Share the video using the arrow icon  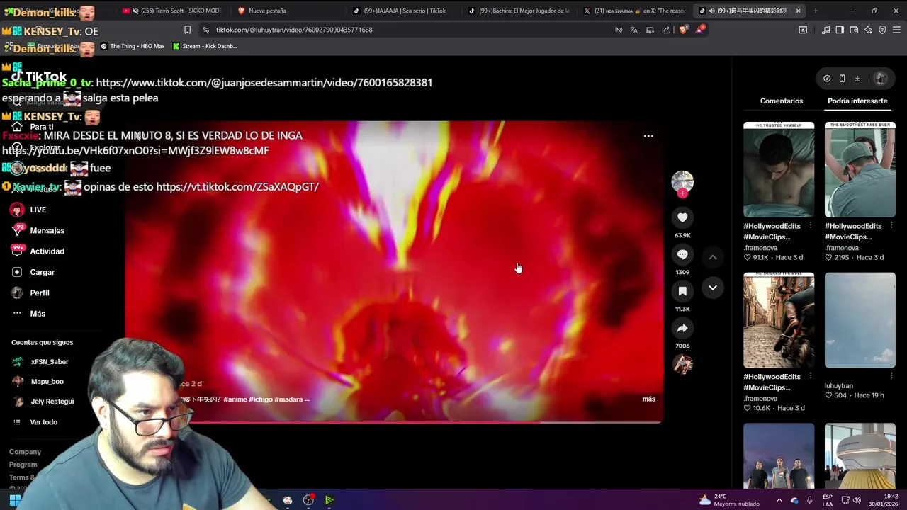coord(682,328)
